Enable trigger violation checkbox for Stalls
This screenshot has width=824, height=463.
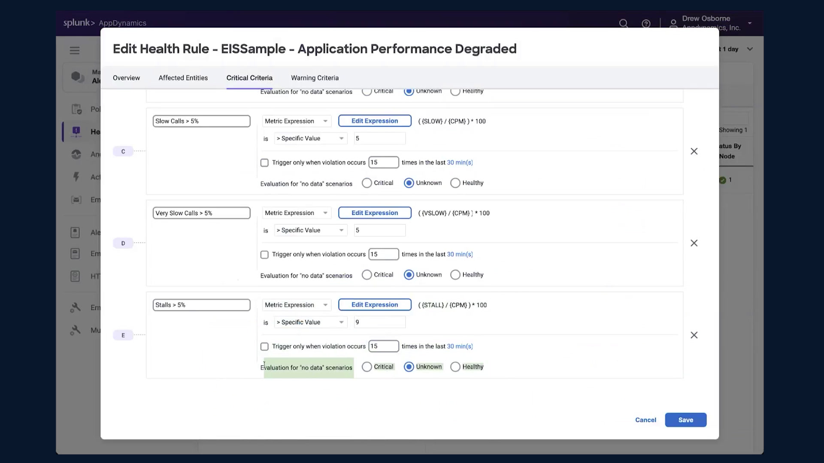(x=264, y=346)
